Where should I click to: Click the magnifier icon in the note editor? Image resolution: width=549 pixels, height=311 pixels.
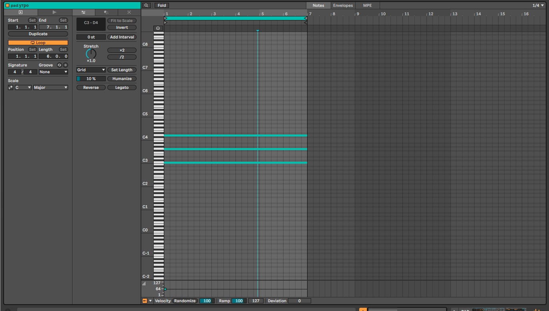click(x=147, y=6)
